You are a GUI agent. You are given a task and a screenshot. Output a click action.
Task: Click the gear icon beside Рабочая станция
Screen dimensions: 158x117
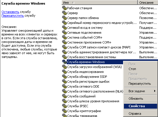coord(64,8)
